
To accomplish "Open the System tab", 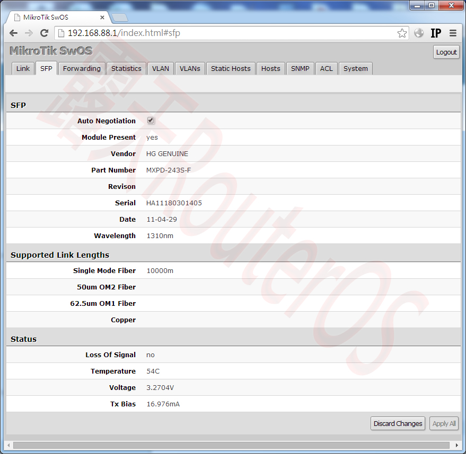I will pyautogui.click(x=355, y=68).
